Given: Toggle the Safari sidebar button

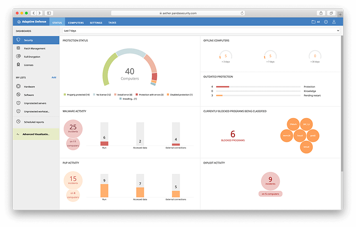Looking at the screenshot, I should tap(49, 13).
